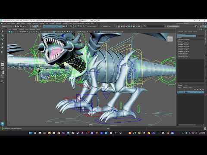Open the viewport Shading panel menu

[15, 30]
